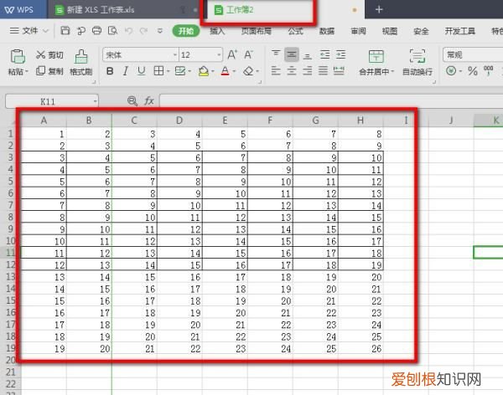Decrease font size with the A- icon
The image size is (503, 395).
(x=248, y=54)
